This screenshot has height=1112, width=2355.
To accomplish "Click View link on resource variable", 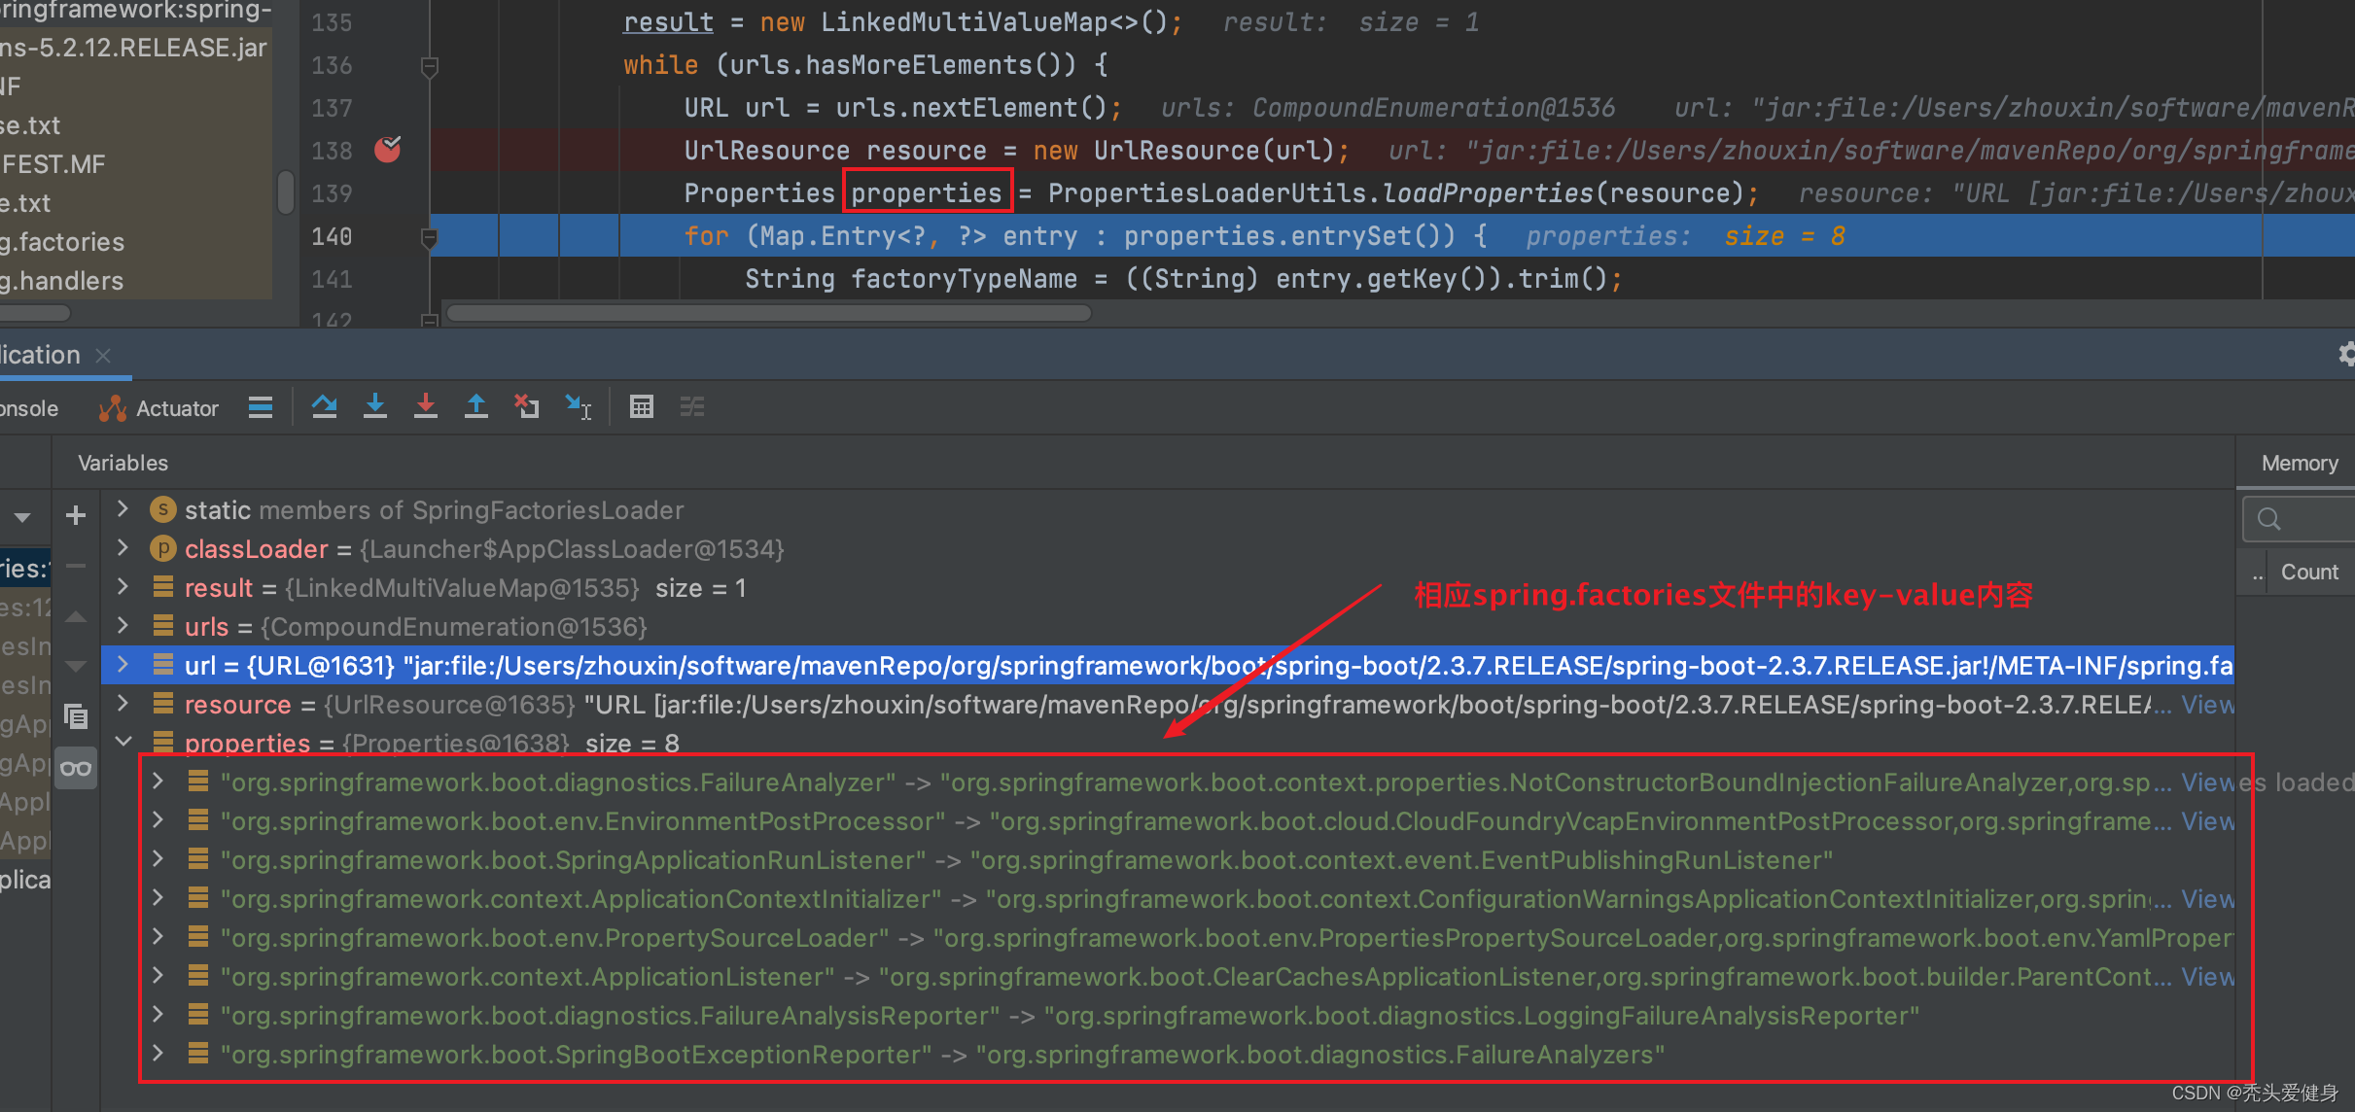I will 2206,705.
